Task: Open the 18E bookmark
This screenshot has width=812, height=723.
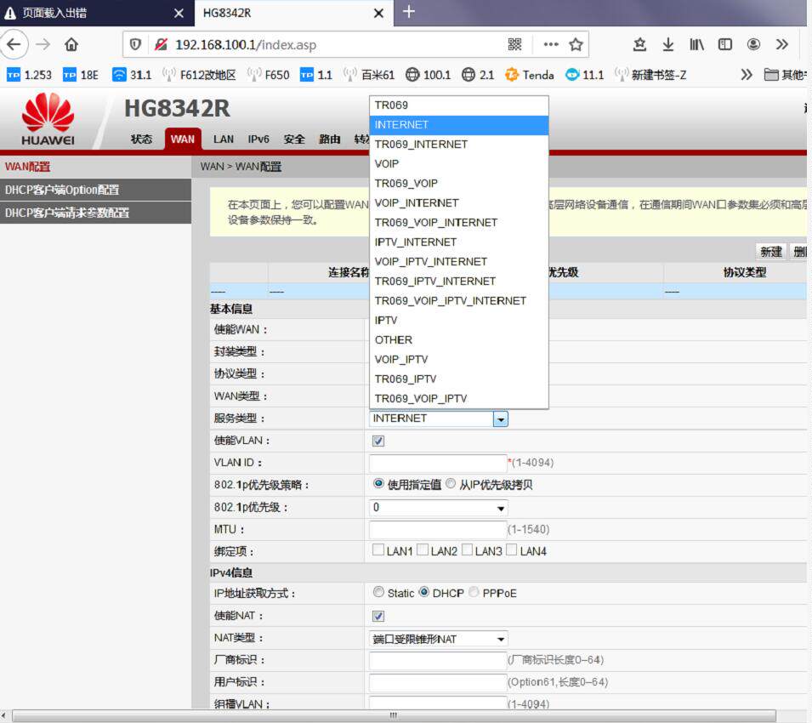Action: [x=80, y=75]
